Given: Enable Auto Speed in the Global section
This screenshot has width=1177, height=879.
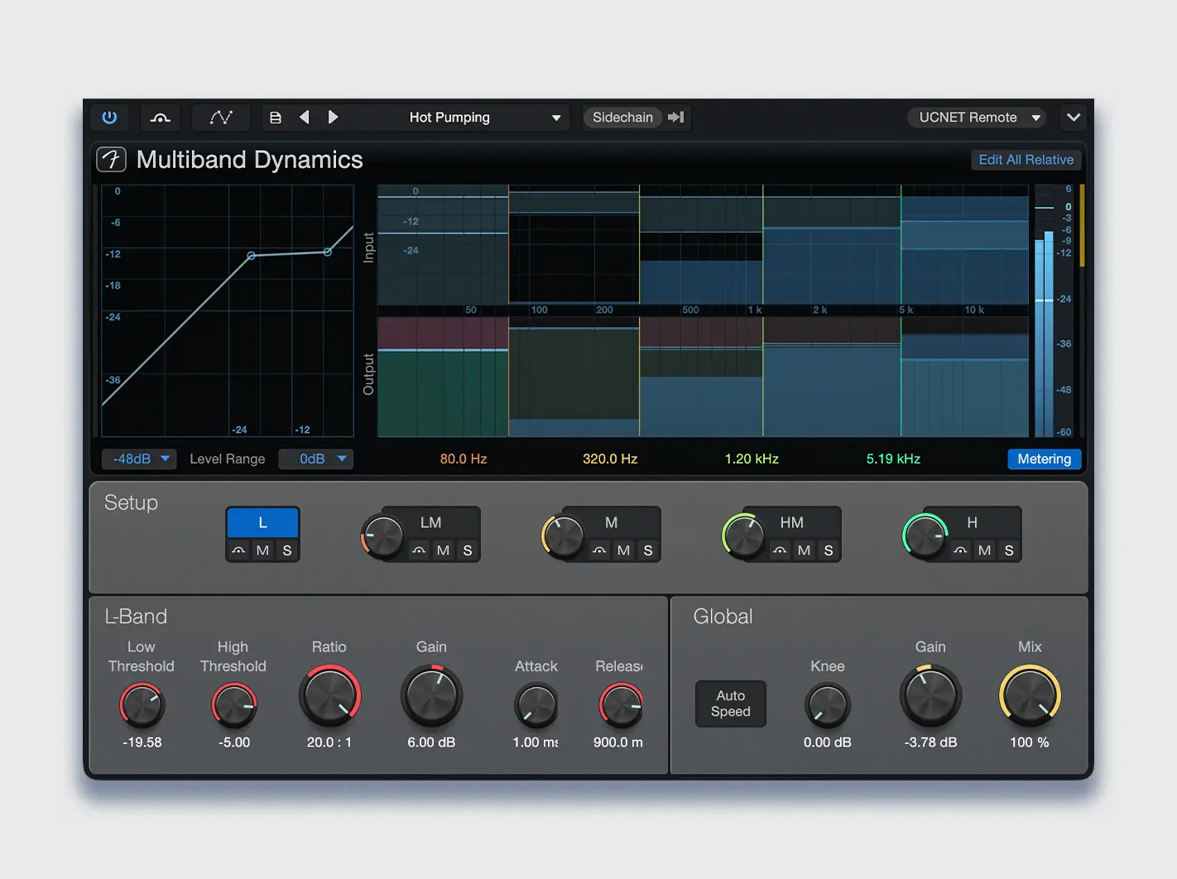Looking at the screenshot, I should (x=730, y=704).
